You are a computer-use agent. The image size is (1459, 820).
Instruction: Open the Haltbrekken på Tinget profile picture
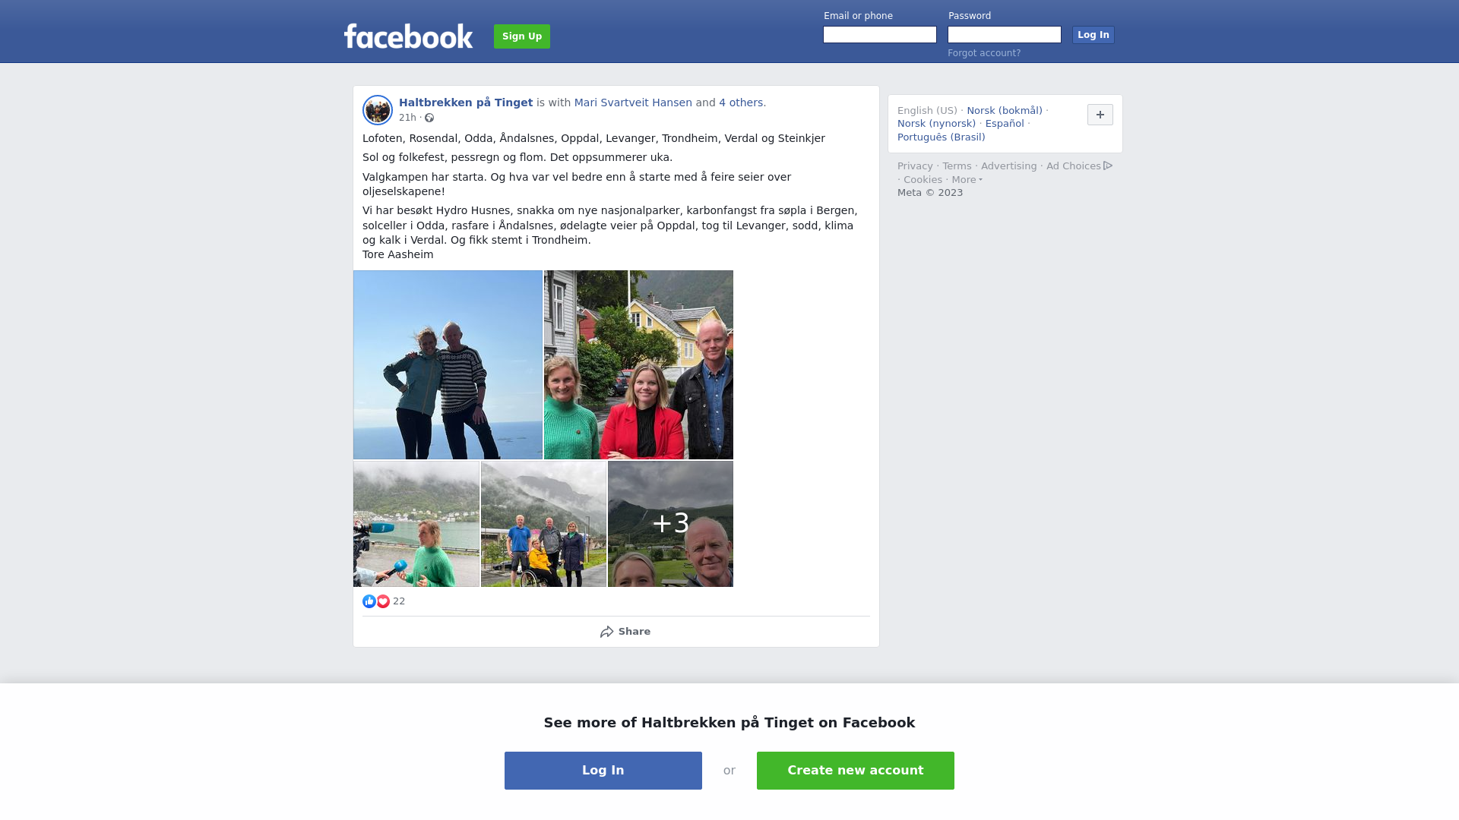377,110
